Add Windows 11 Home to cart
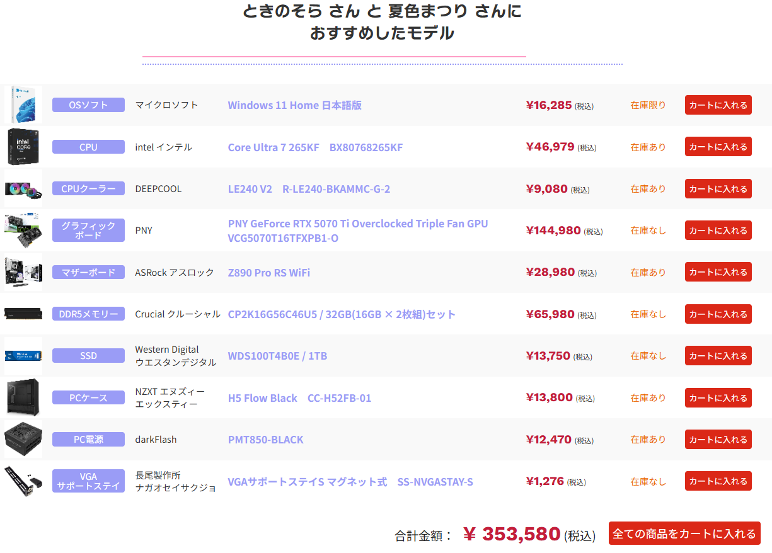 pos(718,105)
